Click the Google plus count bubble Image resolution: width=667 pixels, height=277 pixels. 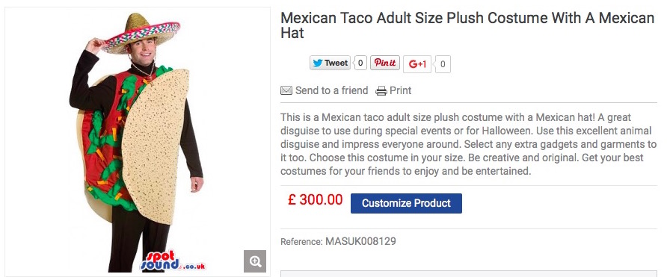coord(443,64)
